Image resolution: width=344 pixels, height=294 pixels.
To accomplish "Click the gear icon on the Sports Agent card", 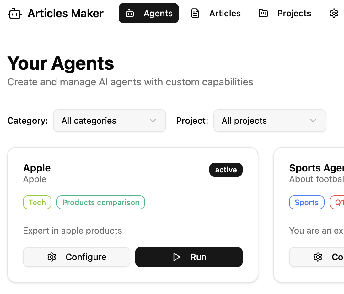I will click(318, 257).
